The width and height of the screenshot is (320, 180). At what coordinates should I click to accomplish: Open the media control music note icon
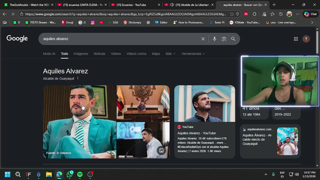[x=264, y=14]
